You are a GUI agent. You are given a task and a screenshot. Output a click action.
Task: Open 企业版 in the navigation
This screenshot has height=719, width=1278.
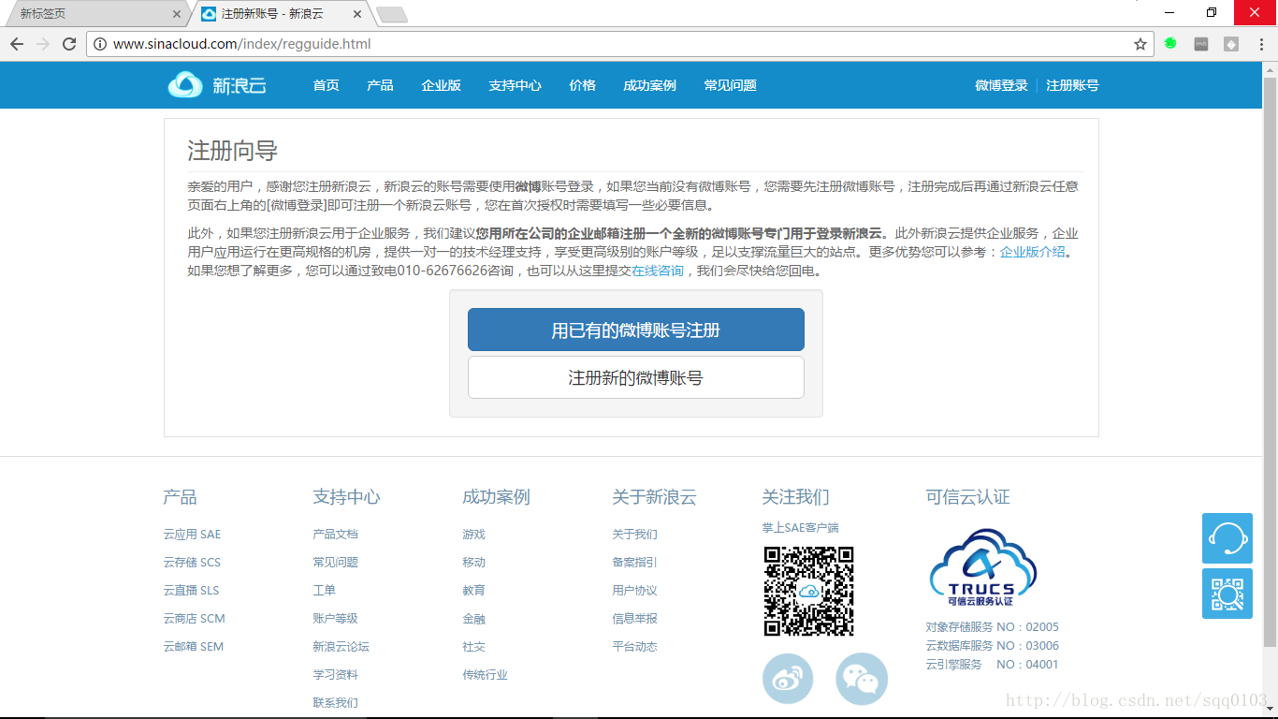441,85
